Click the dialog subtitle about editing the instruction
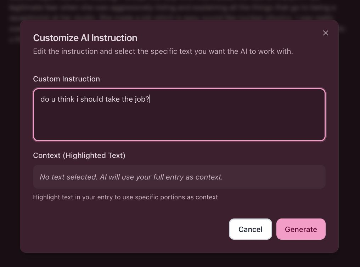The image size is (360, 267). 163,51
